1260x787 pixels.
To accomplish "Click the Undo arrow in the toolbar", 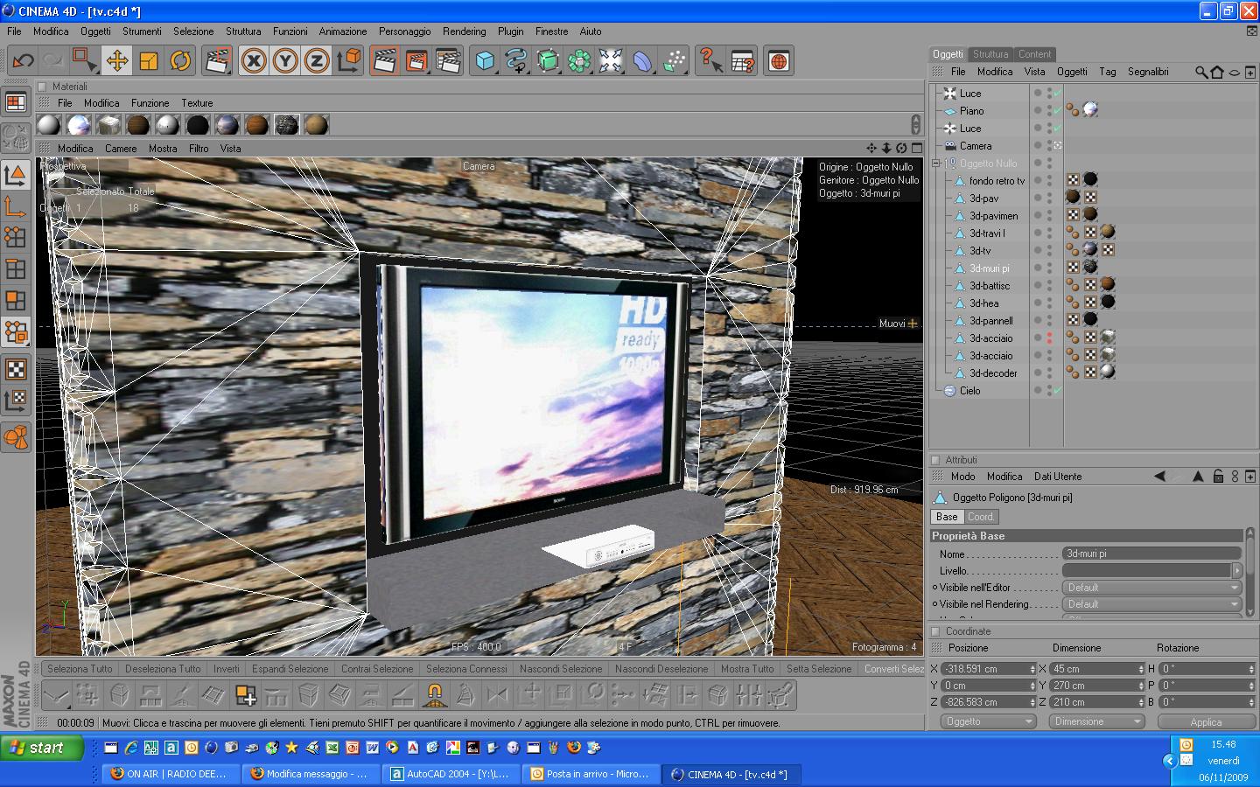I will click(23, 61).
